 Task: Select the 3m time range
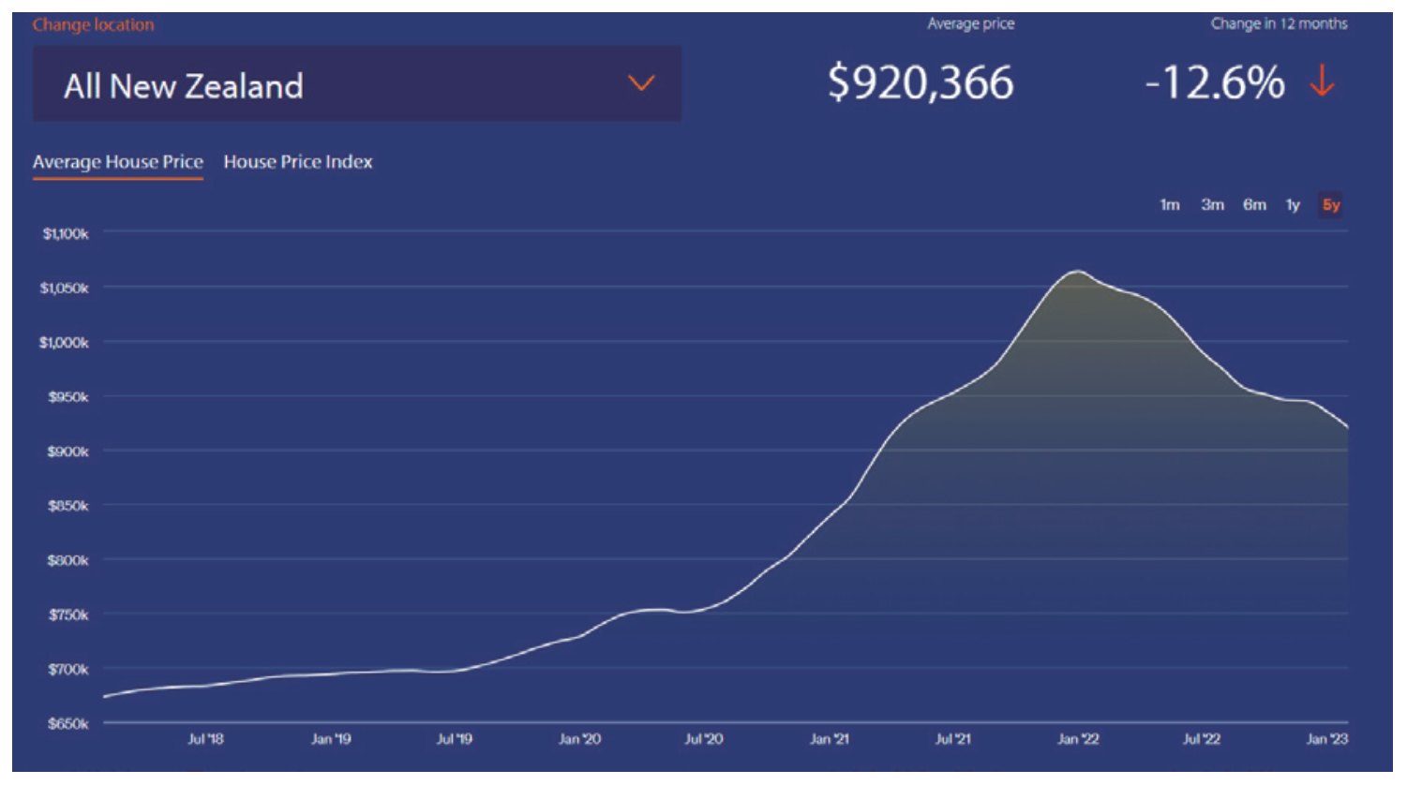pyautogui.click(x=1213, y=205)
